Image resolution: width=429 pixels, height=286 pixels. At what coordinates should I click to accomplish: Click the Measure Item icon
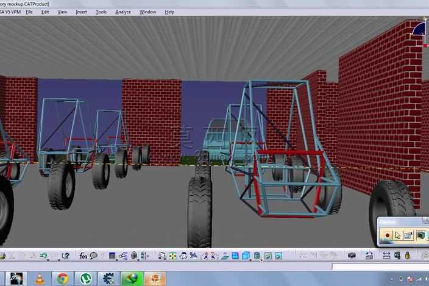397,256
